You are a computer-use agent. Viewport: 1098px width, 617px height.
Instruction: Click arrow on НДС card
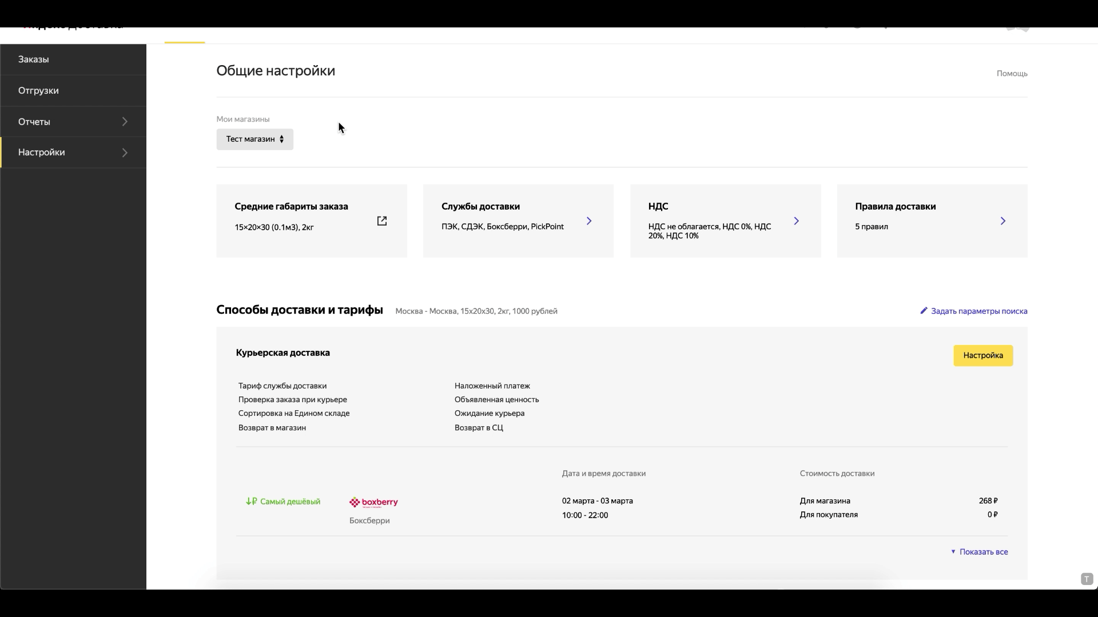click(796, 221)
